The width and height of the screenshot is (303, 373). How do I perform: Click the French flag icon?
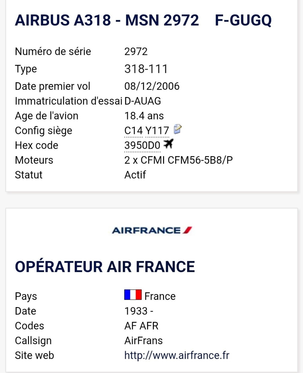133,295
